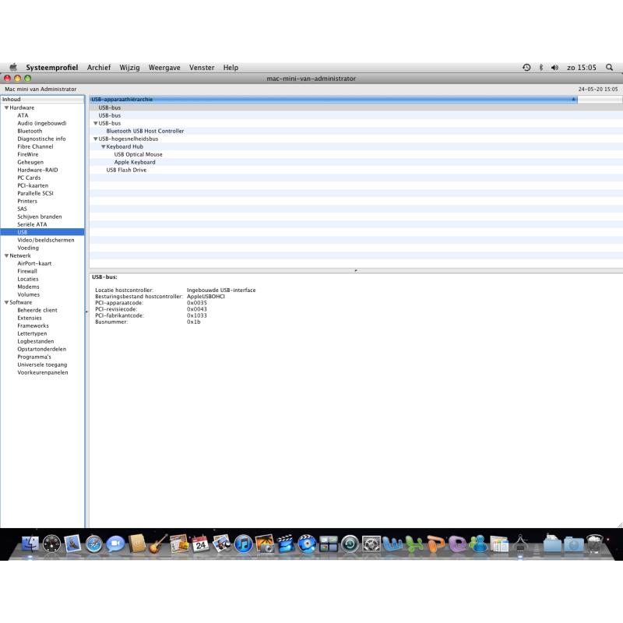
Task: Select the second USB-bus row
Action: click(356, 115)
